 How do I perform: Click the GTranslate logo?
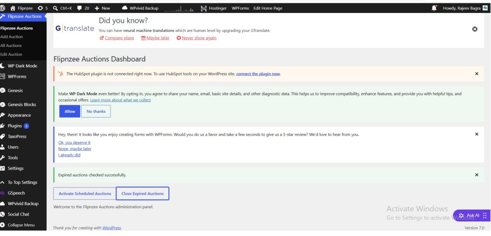point(74,29)
